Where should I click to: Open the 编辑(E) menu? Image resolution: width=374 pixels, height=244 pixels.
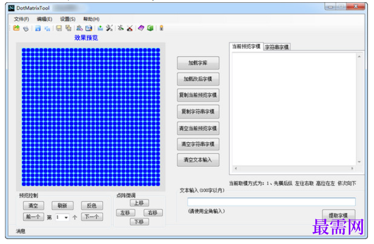pyautogui.click(x=45, y=19)
